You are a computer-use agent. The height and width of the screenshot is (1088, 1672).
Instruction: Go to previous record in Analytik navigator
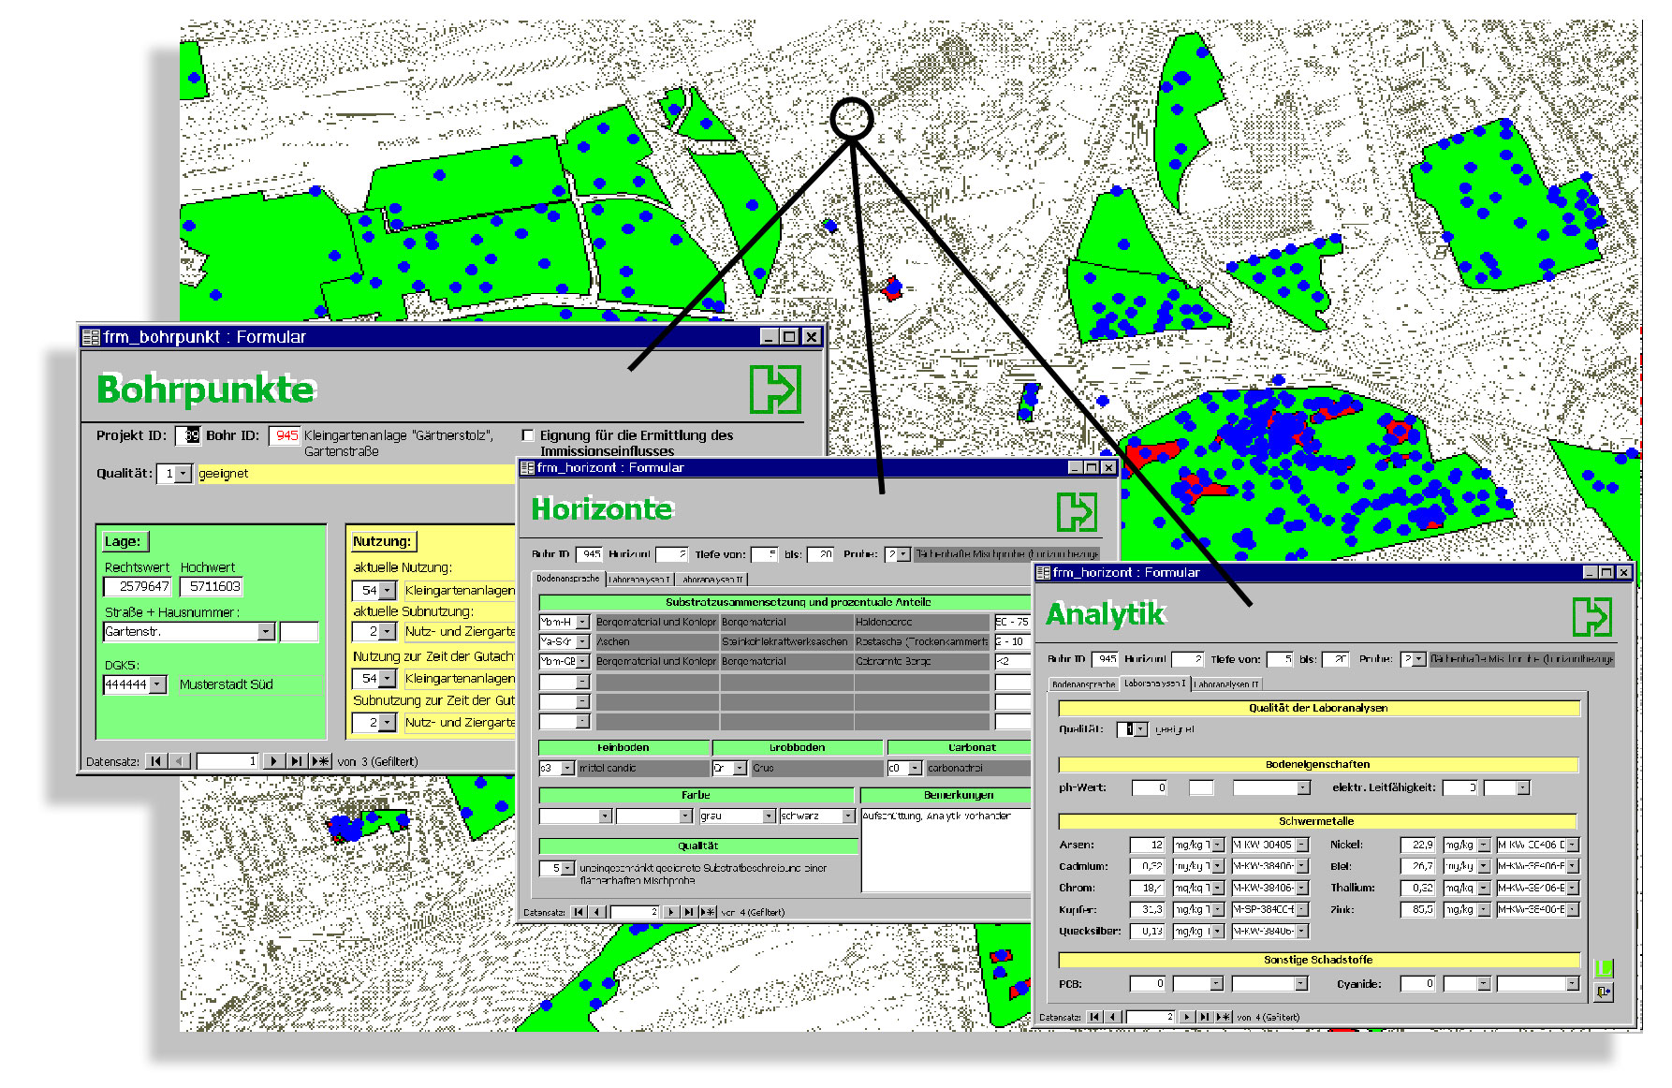(1112, 1017)
